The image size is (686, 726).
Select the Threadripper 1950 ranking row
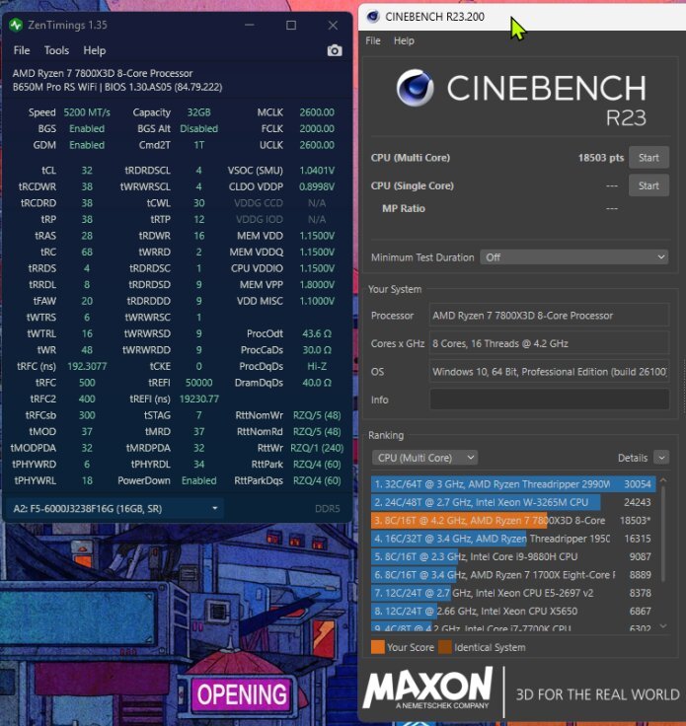(513, 539)
